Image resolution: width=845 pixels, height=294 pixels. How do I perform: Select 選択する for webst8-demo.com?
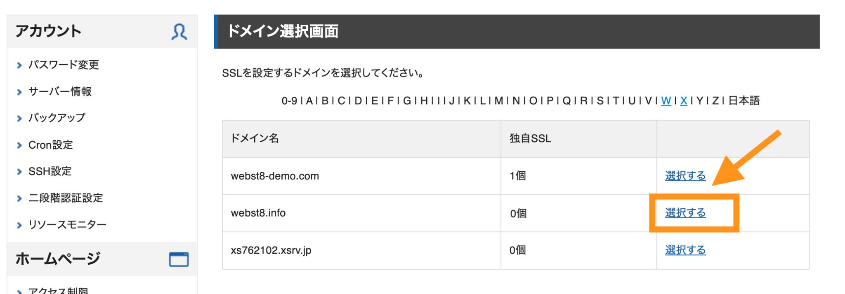point(685,176)
